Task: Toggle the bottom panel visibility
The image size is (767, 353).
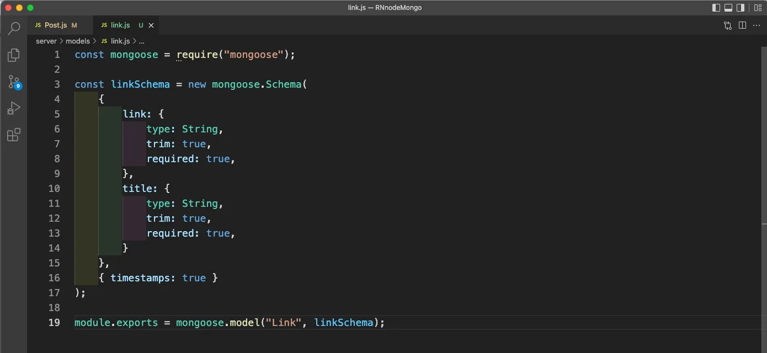Action: point(728,8)
